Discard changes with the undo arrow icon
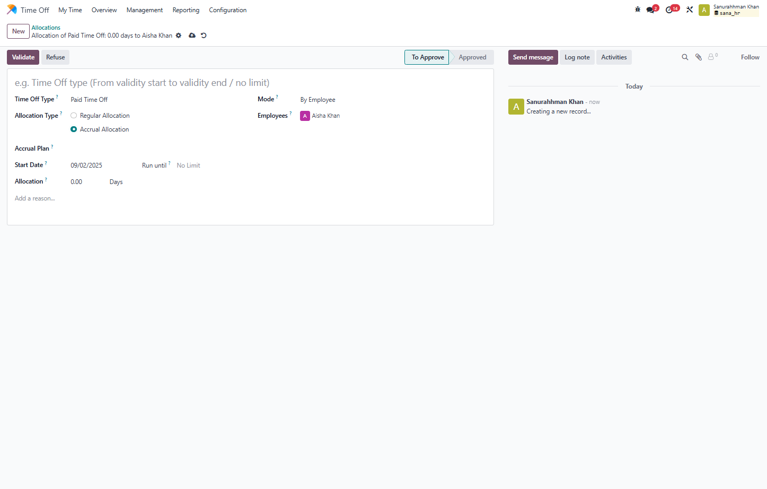The width and height of the screenshot is (767, 489). click(x=204, y=36)
